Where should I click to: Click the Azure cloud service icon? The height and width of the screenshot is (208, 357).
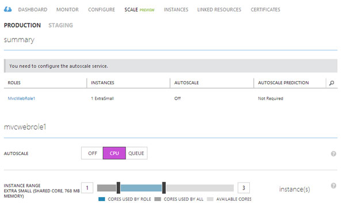tap(7, 9)
